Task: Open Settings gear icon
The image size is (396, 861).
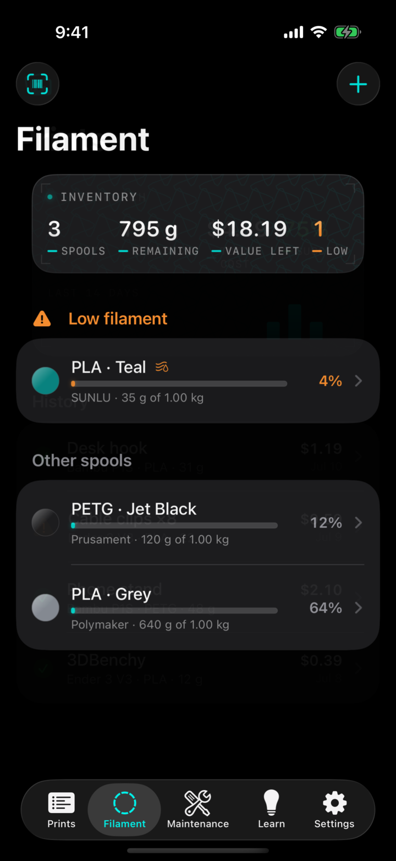Action: [x=334, y=803]
